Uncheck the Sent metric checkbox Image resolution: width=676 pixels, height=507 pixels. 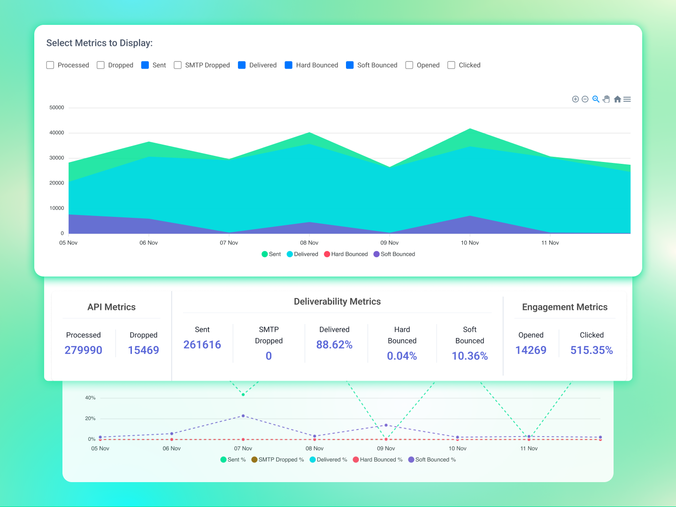coord(145,65)
